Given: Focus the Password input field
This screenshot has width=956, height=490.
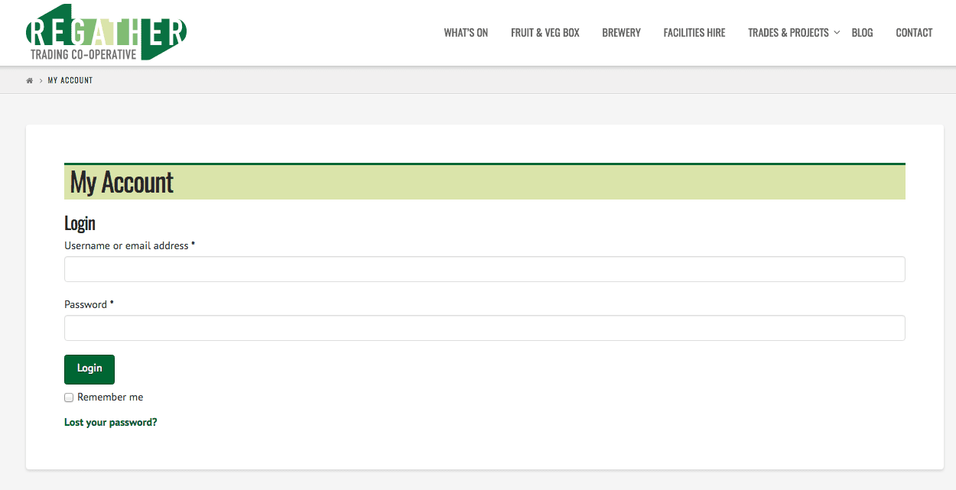Looking at the screenshot, I should coord(485,328).
